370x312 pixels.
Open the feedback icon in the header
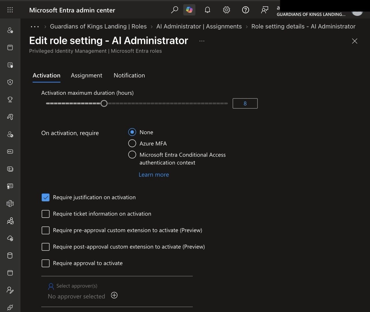(265, 10)
